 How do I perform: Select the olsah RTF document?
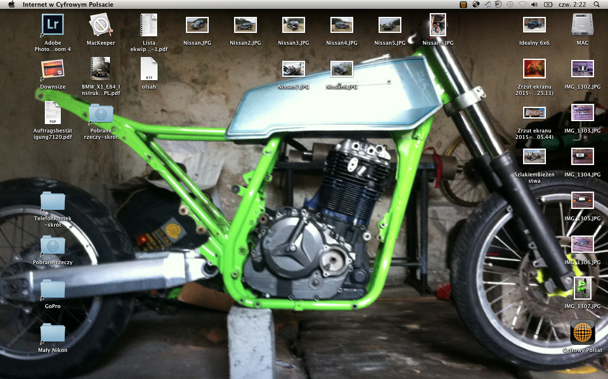[x=149, y=69]
